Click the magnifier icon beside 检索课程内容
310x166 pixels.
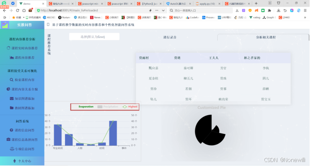12,80
